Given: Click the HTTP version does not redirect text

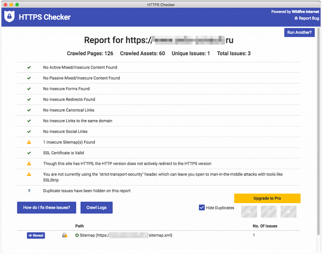Looking at the screenshot, I should pos(127,164).
